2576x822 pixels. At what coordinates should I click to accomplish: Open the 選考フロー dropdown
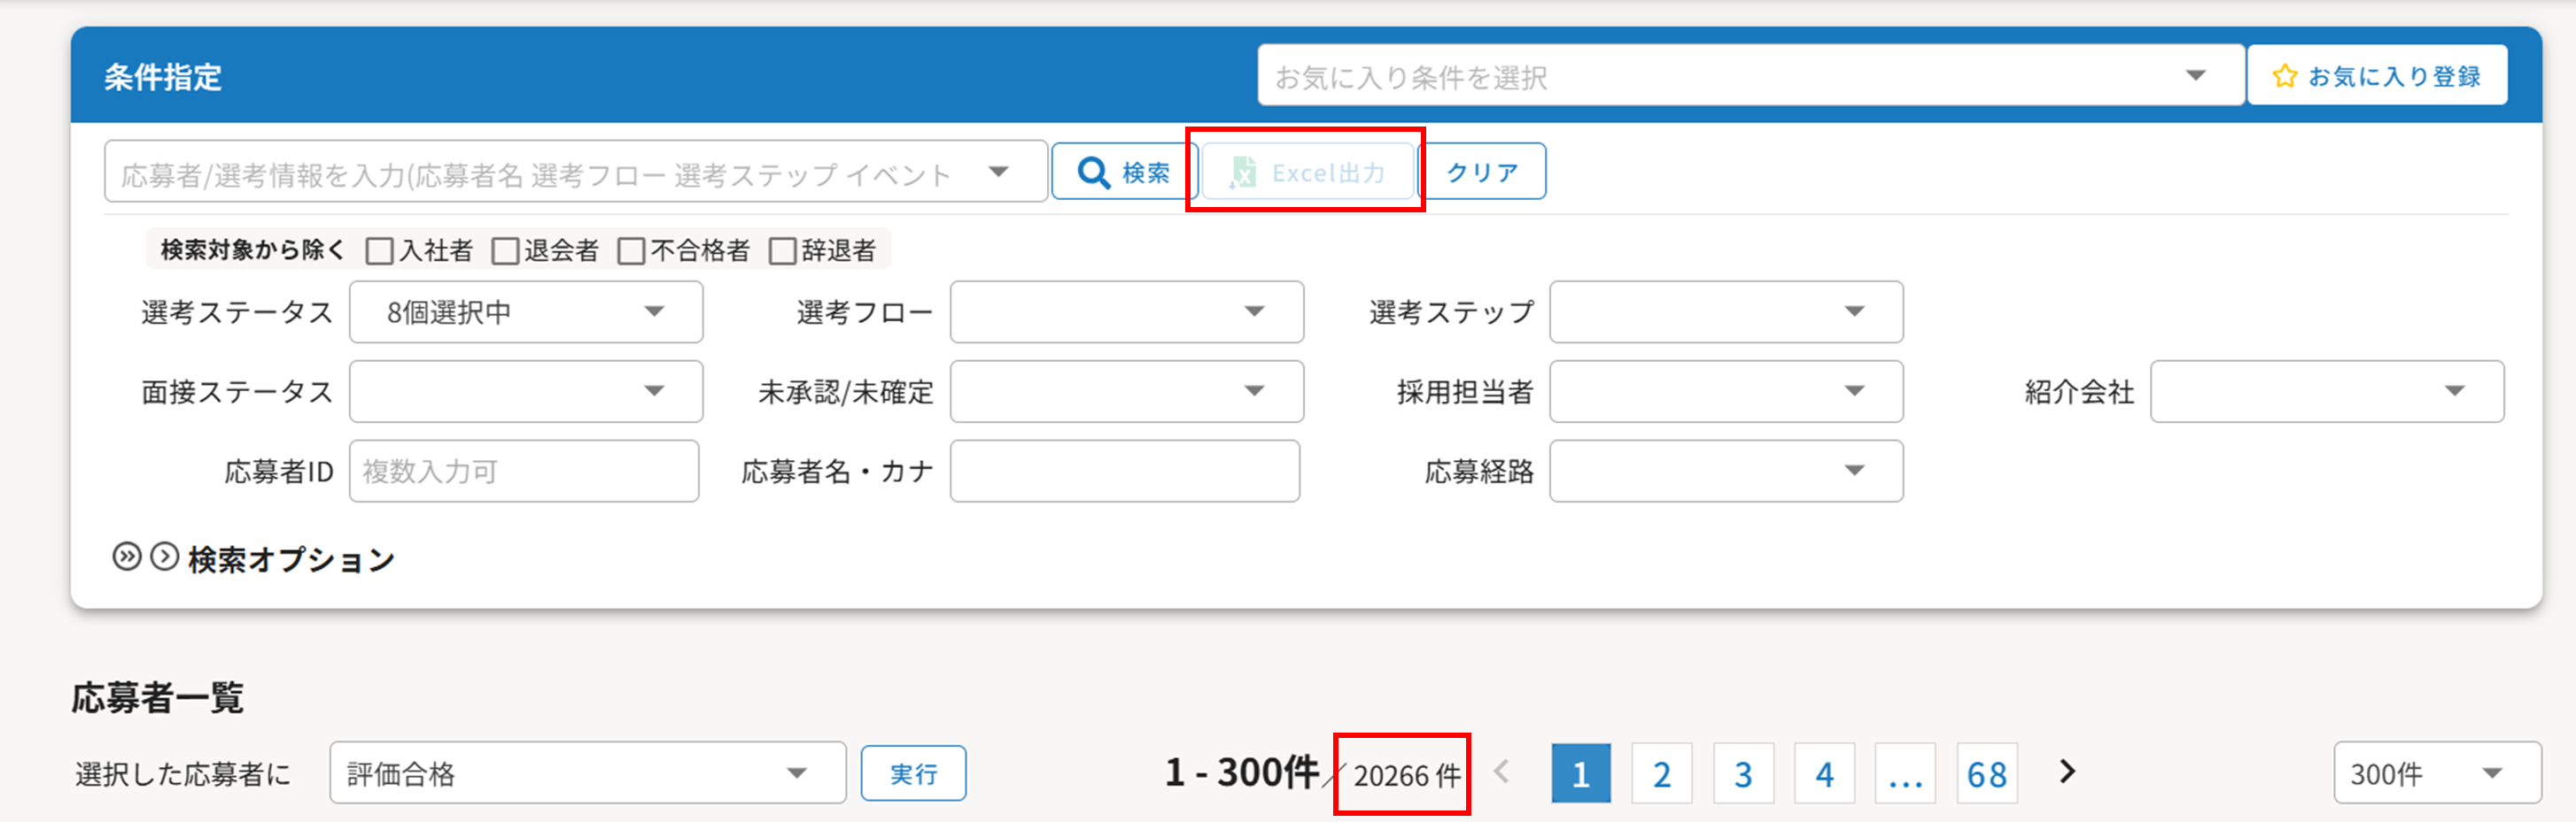[x=1127, y=311]
